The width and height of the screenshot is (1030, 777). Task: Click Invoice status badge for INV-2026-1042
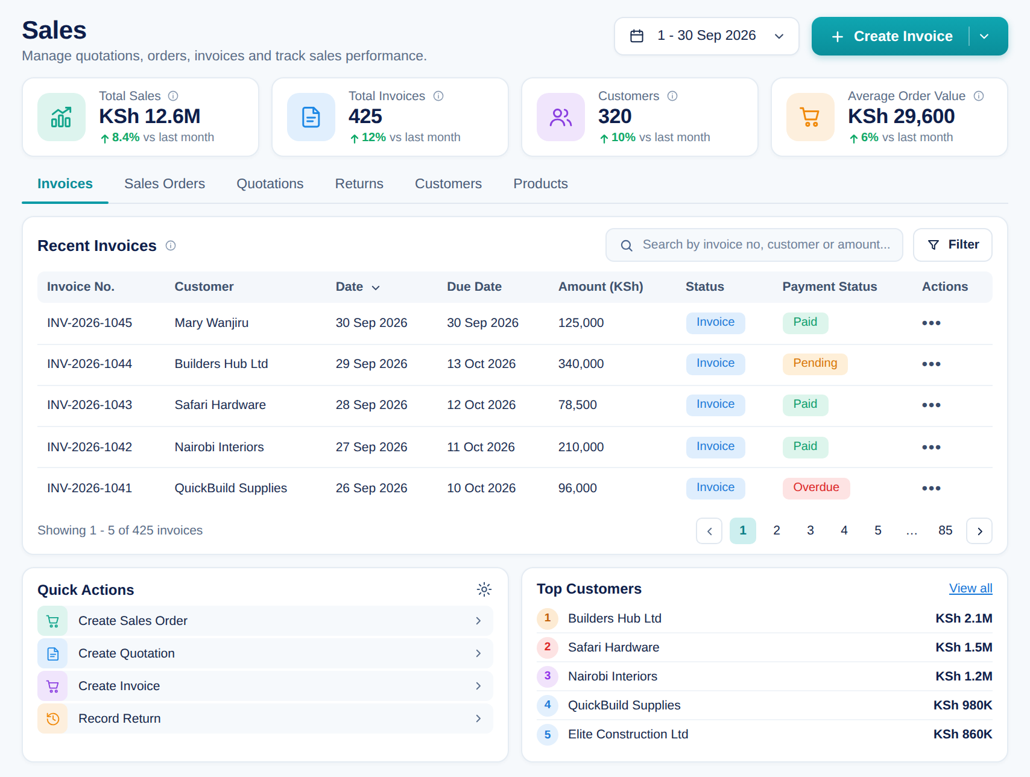pyautogui.click(x=716, y=447)
